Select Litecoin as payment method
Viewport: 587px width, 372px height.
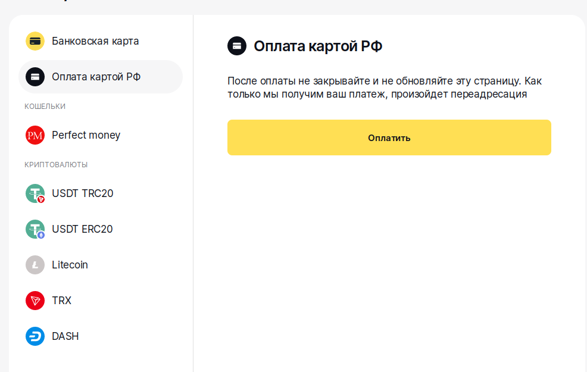coord(70,265)
